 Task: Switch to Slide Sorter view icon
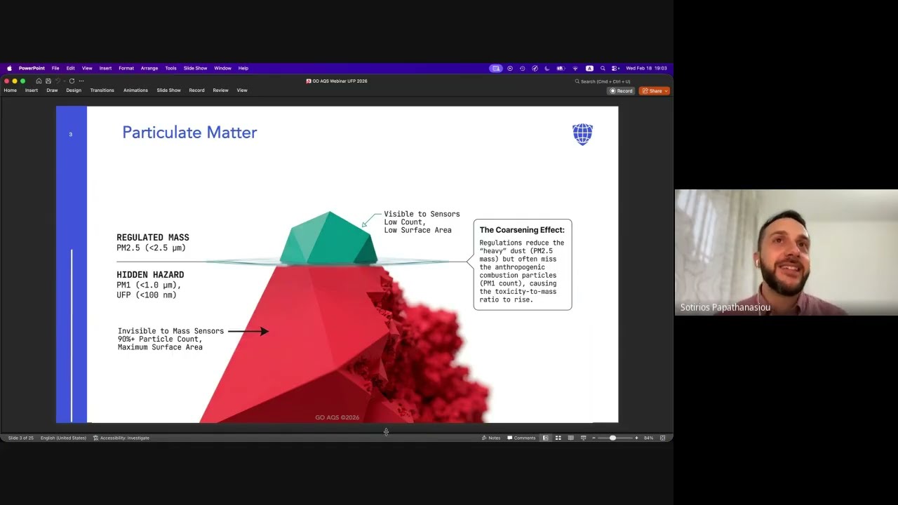click(x=558, y=438)
